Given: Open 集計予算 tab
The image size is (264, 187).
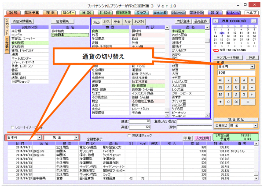Looking at the screenshot, I should click(32, 13).
